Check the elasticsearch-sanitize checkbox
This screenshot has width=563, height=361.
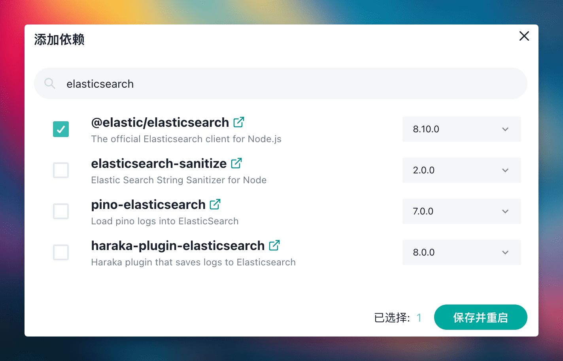pos(61,170)
